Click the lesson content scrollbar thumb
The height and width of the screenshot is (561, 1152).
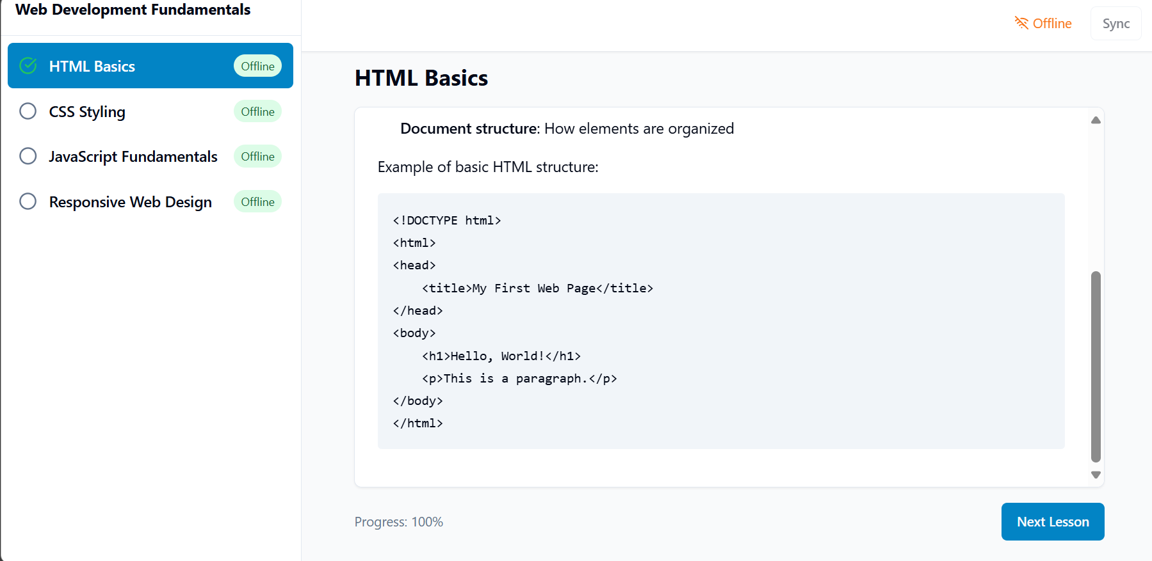[1096, 366]
